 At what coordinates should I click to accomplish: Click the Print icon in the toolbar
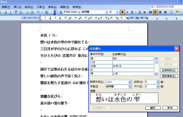click(5, 12)
